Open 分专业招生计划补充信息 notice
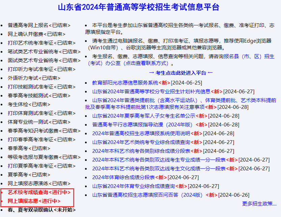 pos(151,92)
